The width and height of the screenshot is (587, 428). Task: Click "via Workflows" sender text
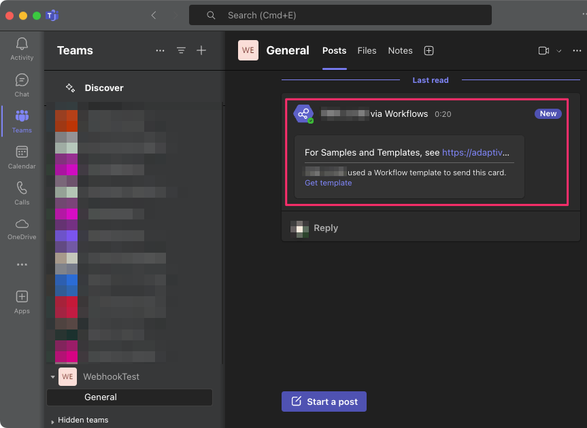399,114
